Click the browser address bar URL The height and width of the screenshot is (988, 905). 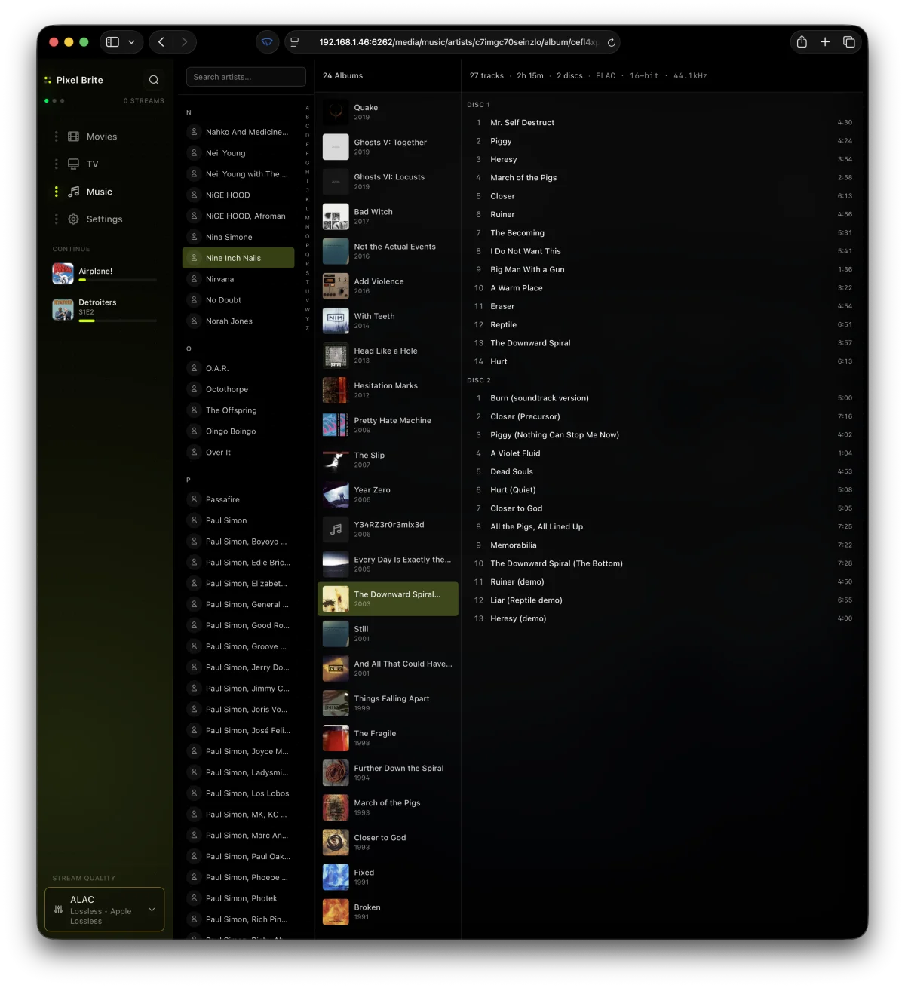point(458,42)
